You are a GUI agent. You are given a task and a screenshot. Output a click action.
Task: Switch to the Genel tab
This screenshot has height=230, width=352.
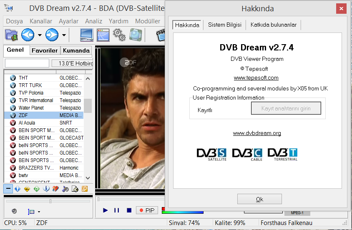[x=15, y=50]
